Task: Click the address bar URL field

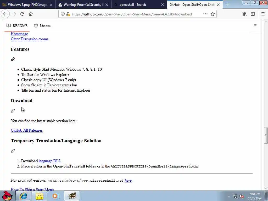Action: click(x=132, y=14)
